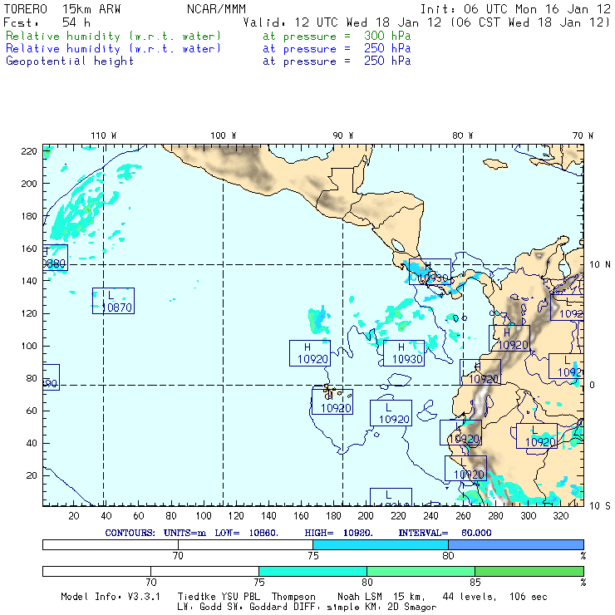Click the 'L 10870' low-pressure label box
615x615 pixels.
click(113, 301)
